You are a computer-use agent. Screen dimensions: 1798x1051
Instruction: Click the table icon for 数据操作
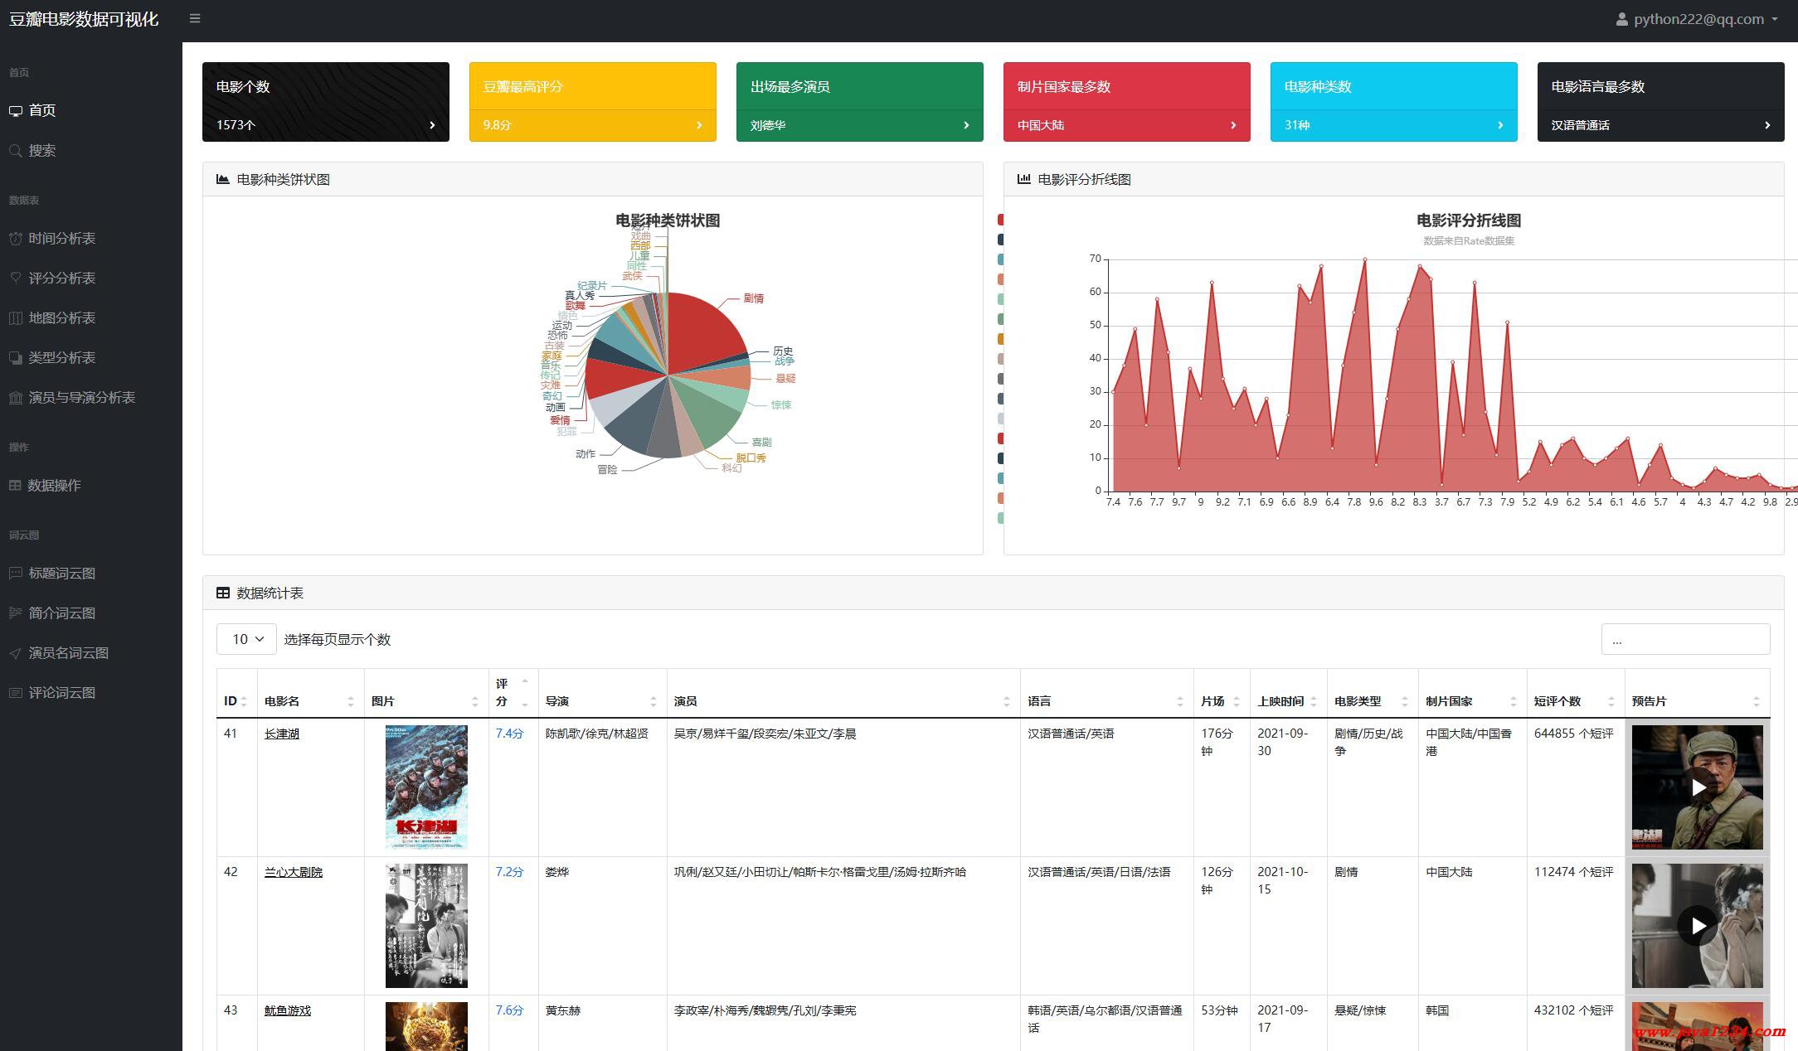pyautogui.click(x=15, y=485)
